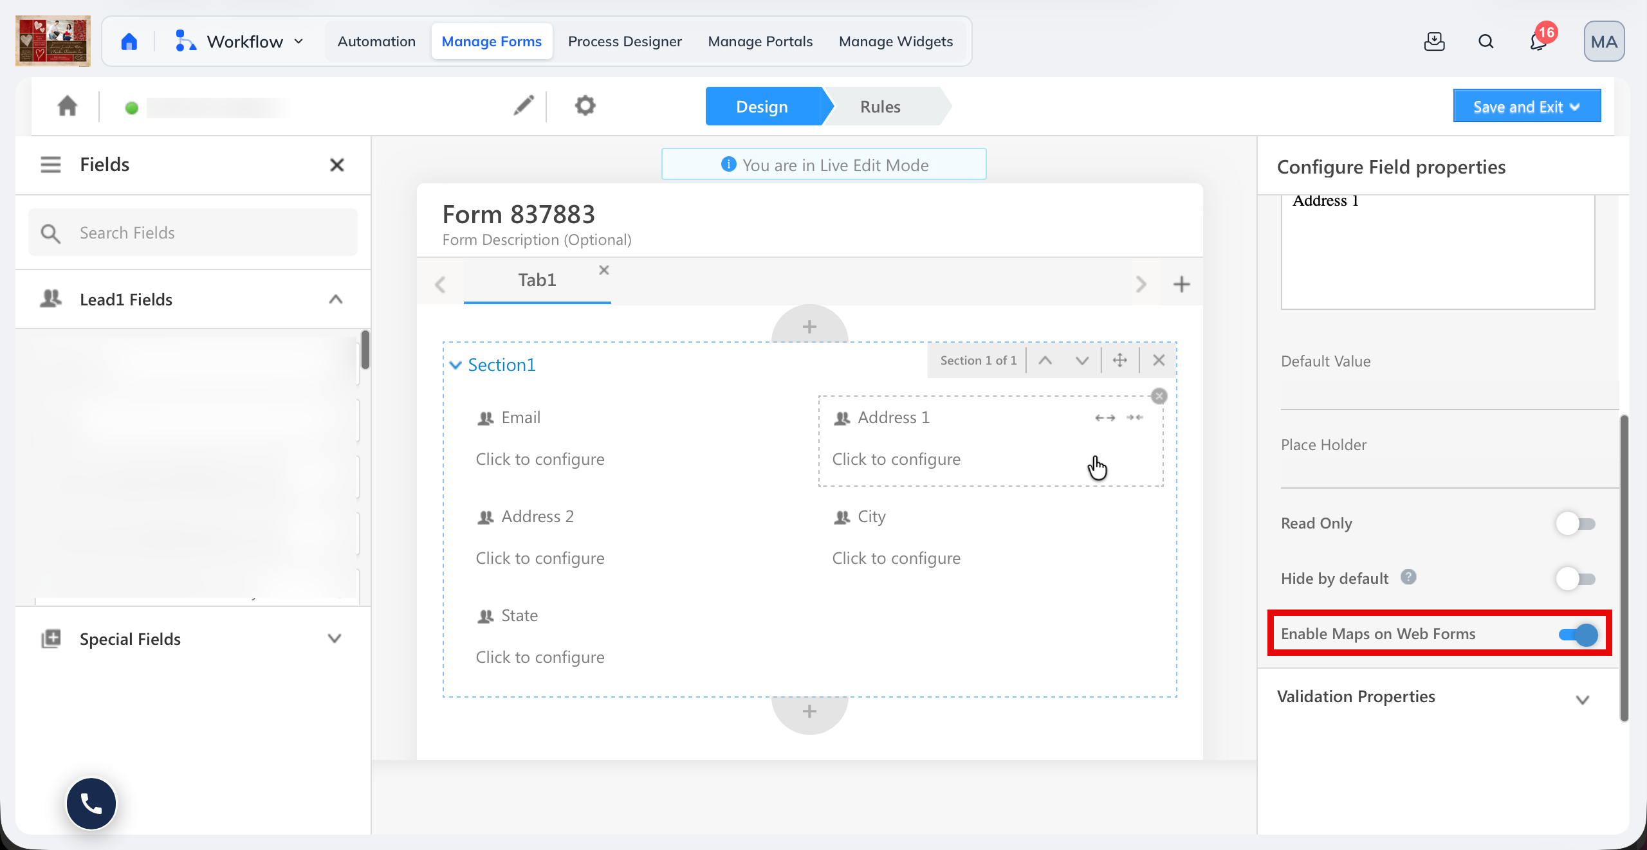
Task: Go to the blue home icon
Action: tap(129, 42)
